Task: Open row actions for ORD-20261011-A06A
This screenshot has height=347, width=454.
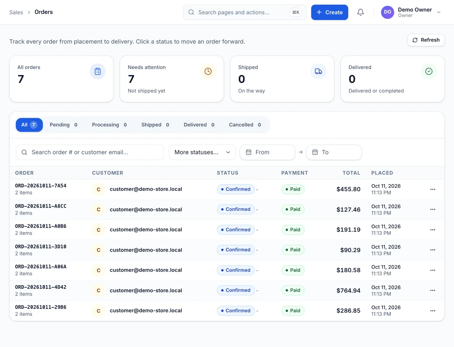Action: (433, 270)
